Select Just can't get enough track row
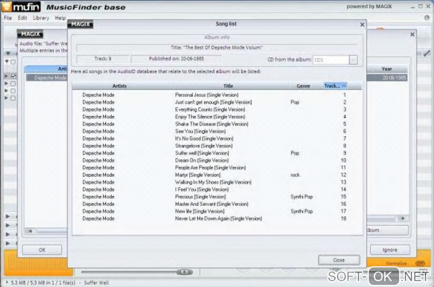Image resolution: width=434 pixels, height=287 pixels. 217,102
